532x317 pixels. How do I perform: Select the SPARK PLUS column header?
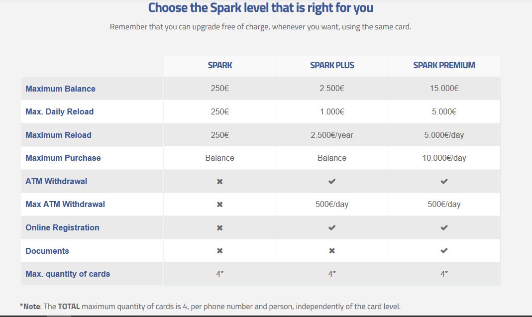[x=332, y=65]
